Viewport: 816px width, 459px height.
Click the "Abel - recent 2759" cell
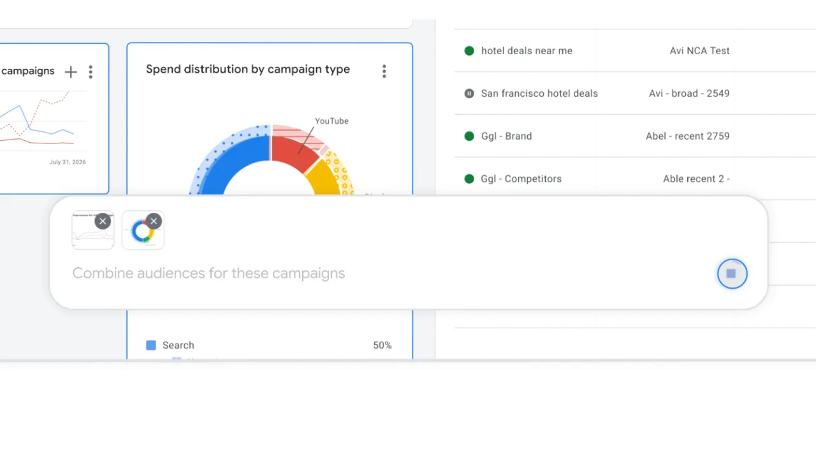[x=687, y=136]
